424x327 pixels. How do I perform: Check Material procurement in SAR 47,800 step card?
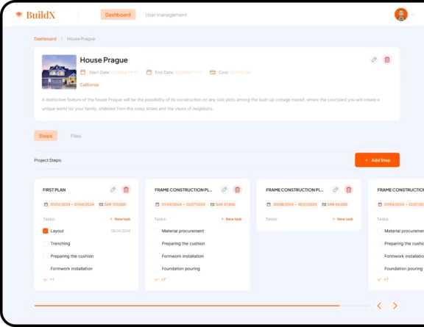[157, 231]
